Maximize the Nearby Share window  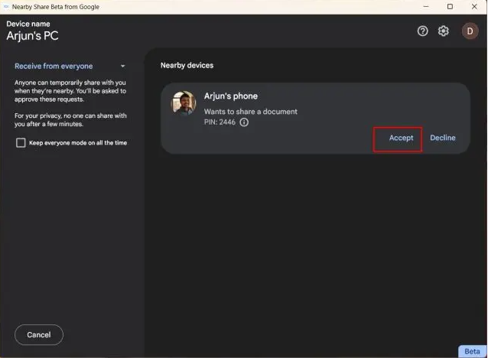450,7
